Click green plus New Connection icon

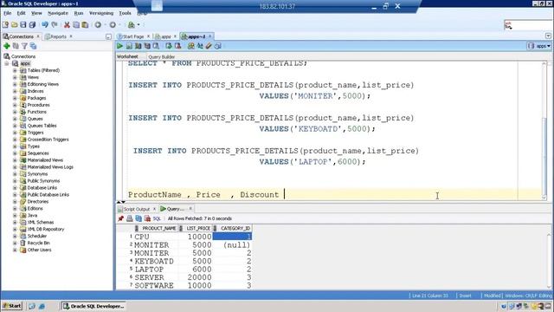point(6,46)
